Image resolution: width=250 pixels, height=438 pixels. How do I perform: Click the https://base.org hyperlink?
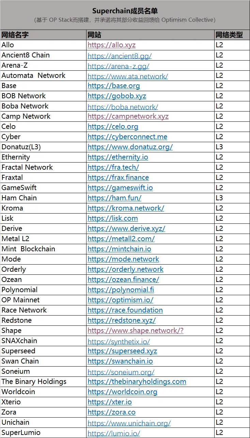(113, 86)
